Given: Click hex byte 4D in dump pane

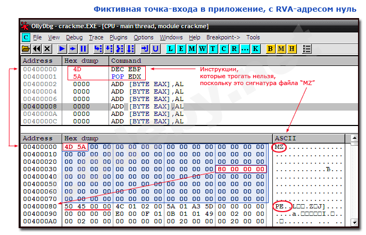Looking at the screenshot, I should [x=69, y=147].
